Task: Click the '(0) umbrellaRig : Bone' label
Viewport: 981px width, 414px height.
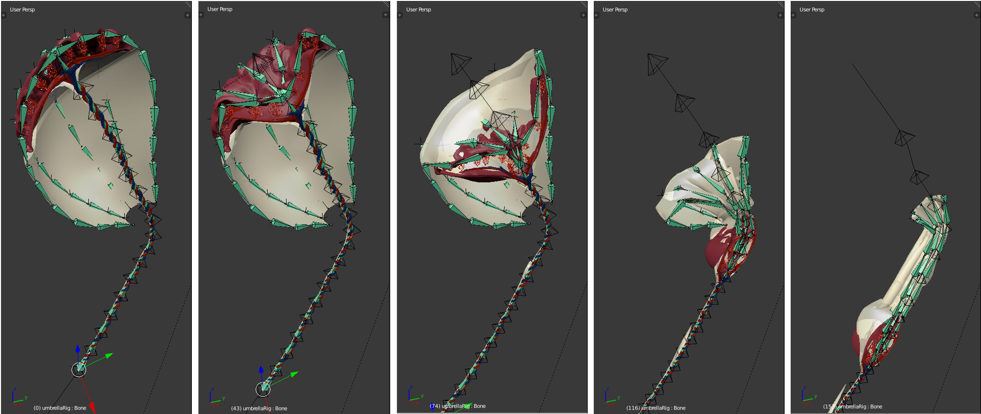Action: point(60,408)
